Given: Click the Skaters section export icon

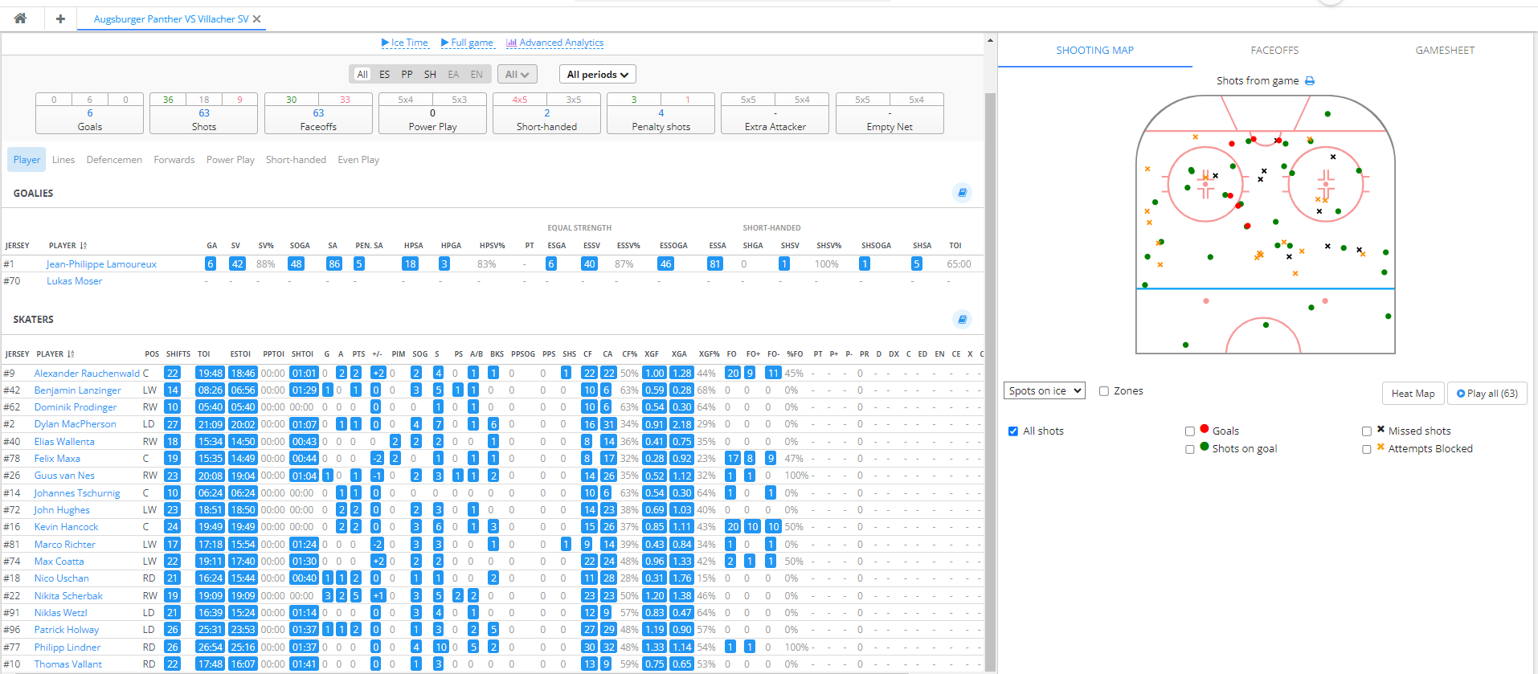Looking at the screenshot, I should click(962, 319).
